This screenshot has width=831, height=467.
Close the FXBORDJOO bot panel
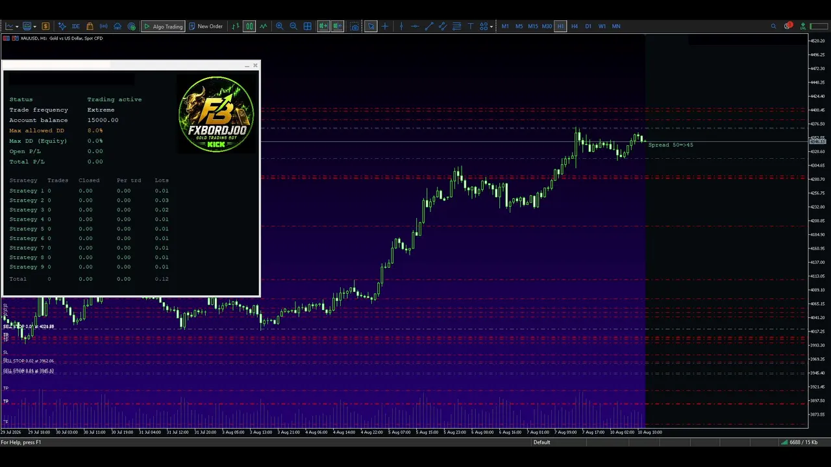tap(255, 66)
